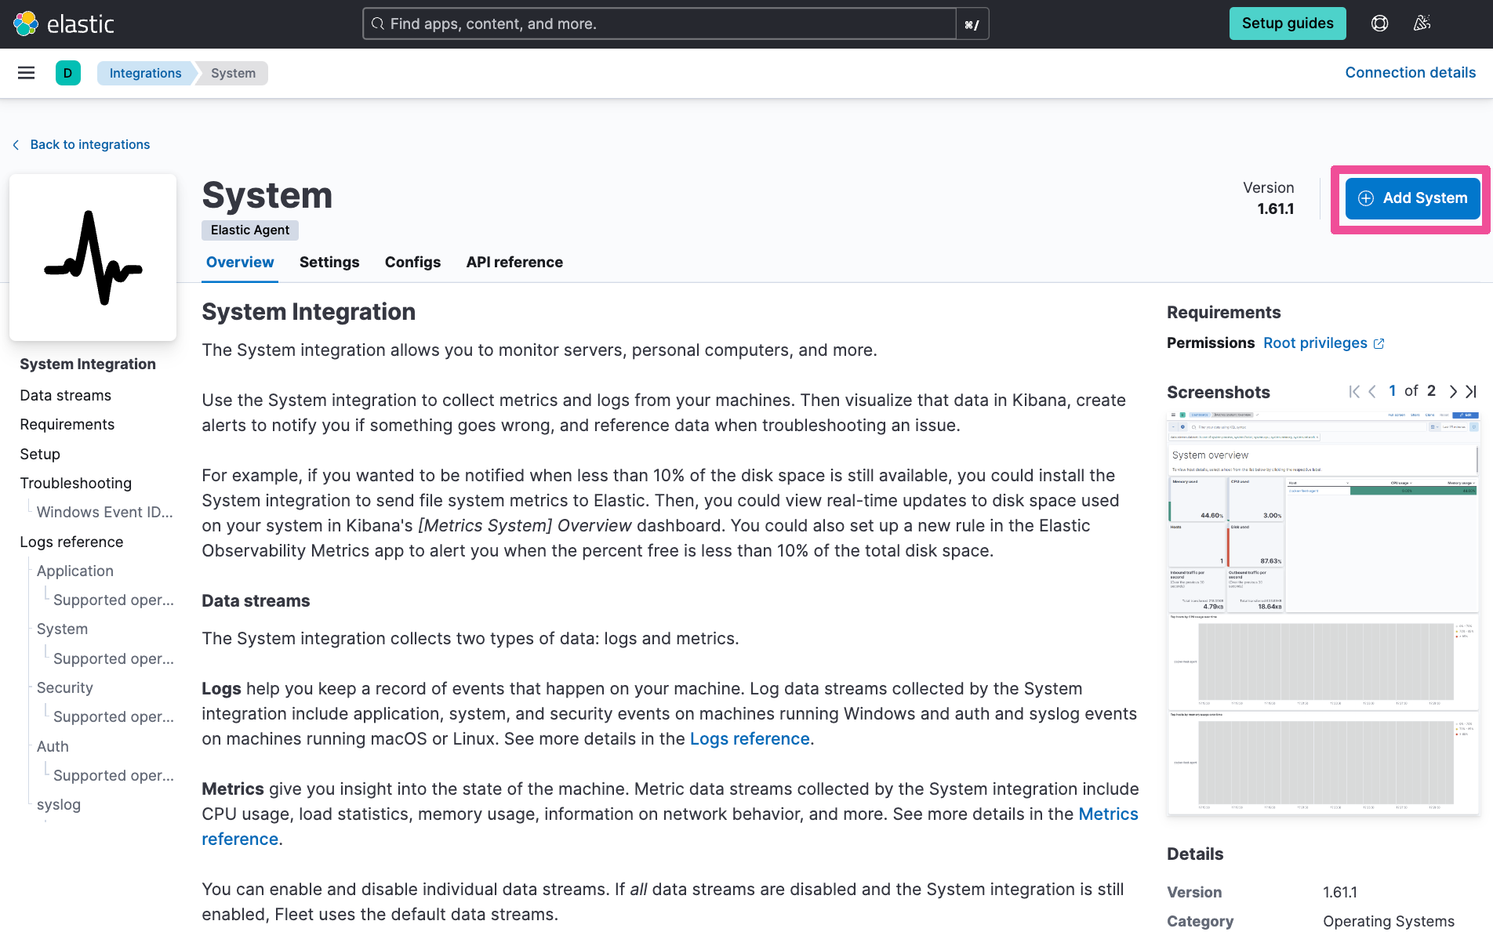The image size is (1493, 939).
Task: Jump to Logs reference in sidebar
Action: (71, 542)
